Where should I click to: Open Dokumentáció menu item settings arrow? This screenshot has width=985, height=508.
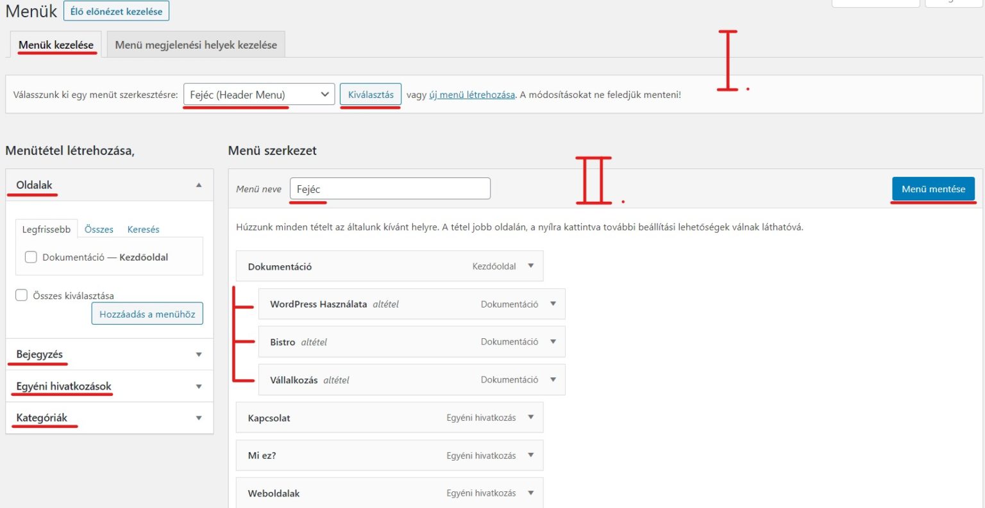tap(530, 266)
